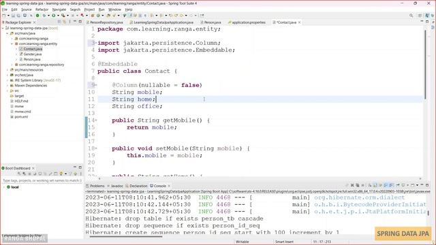The width and height of the screenshot is (436, 245).
Task: Click Remove Launch X icon in Console toolbar
Action: pos(352,185)
